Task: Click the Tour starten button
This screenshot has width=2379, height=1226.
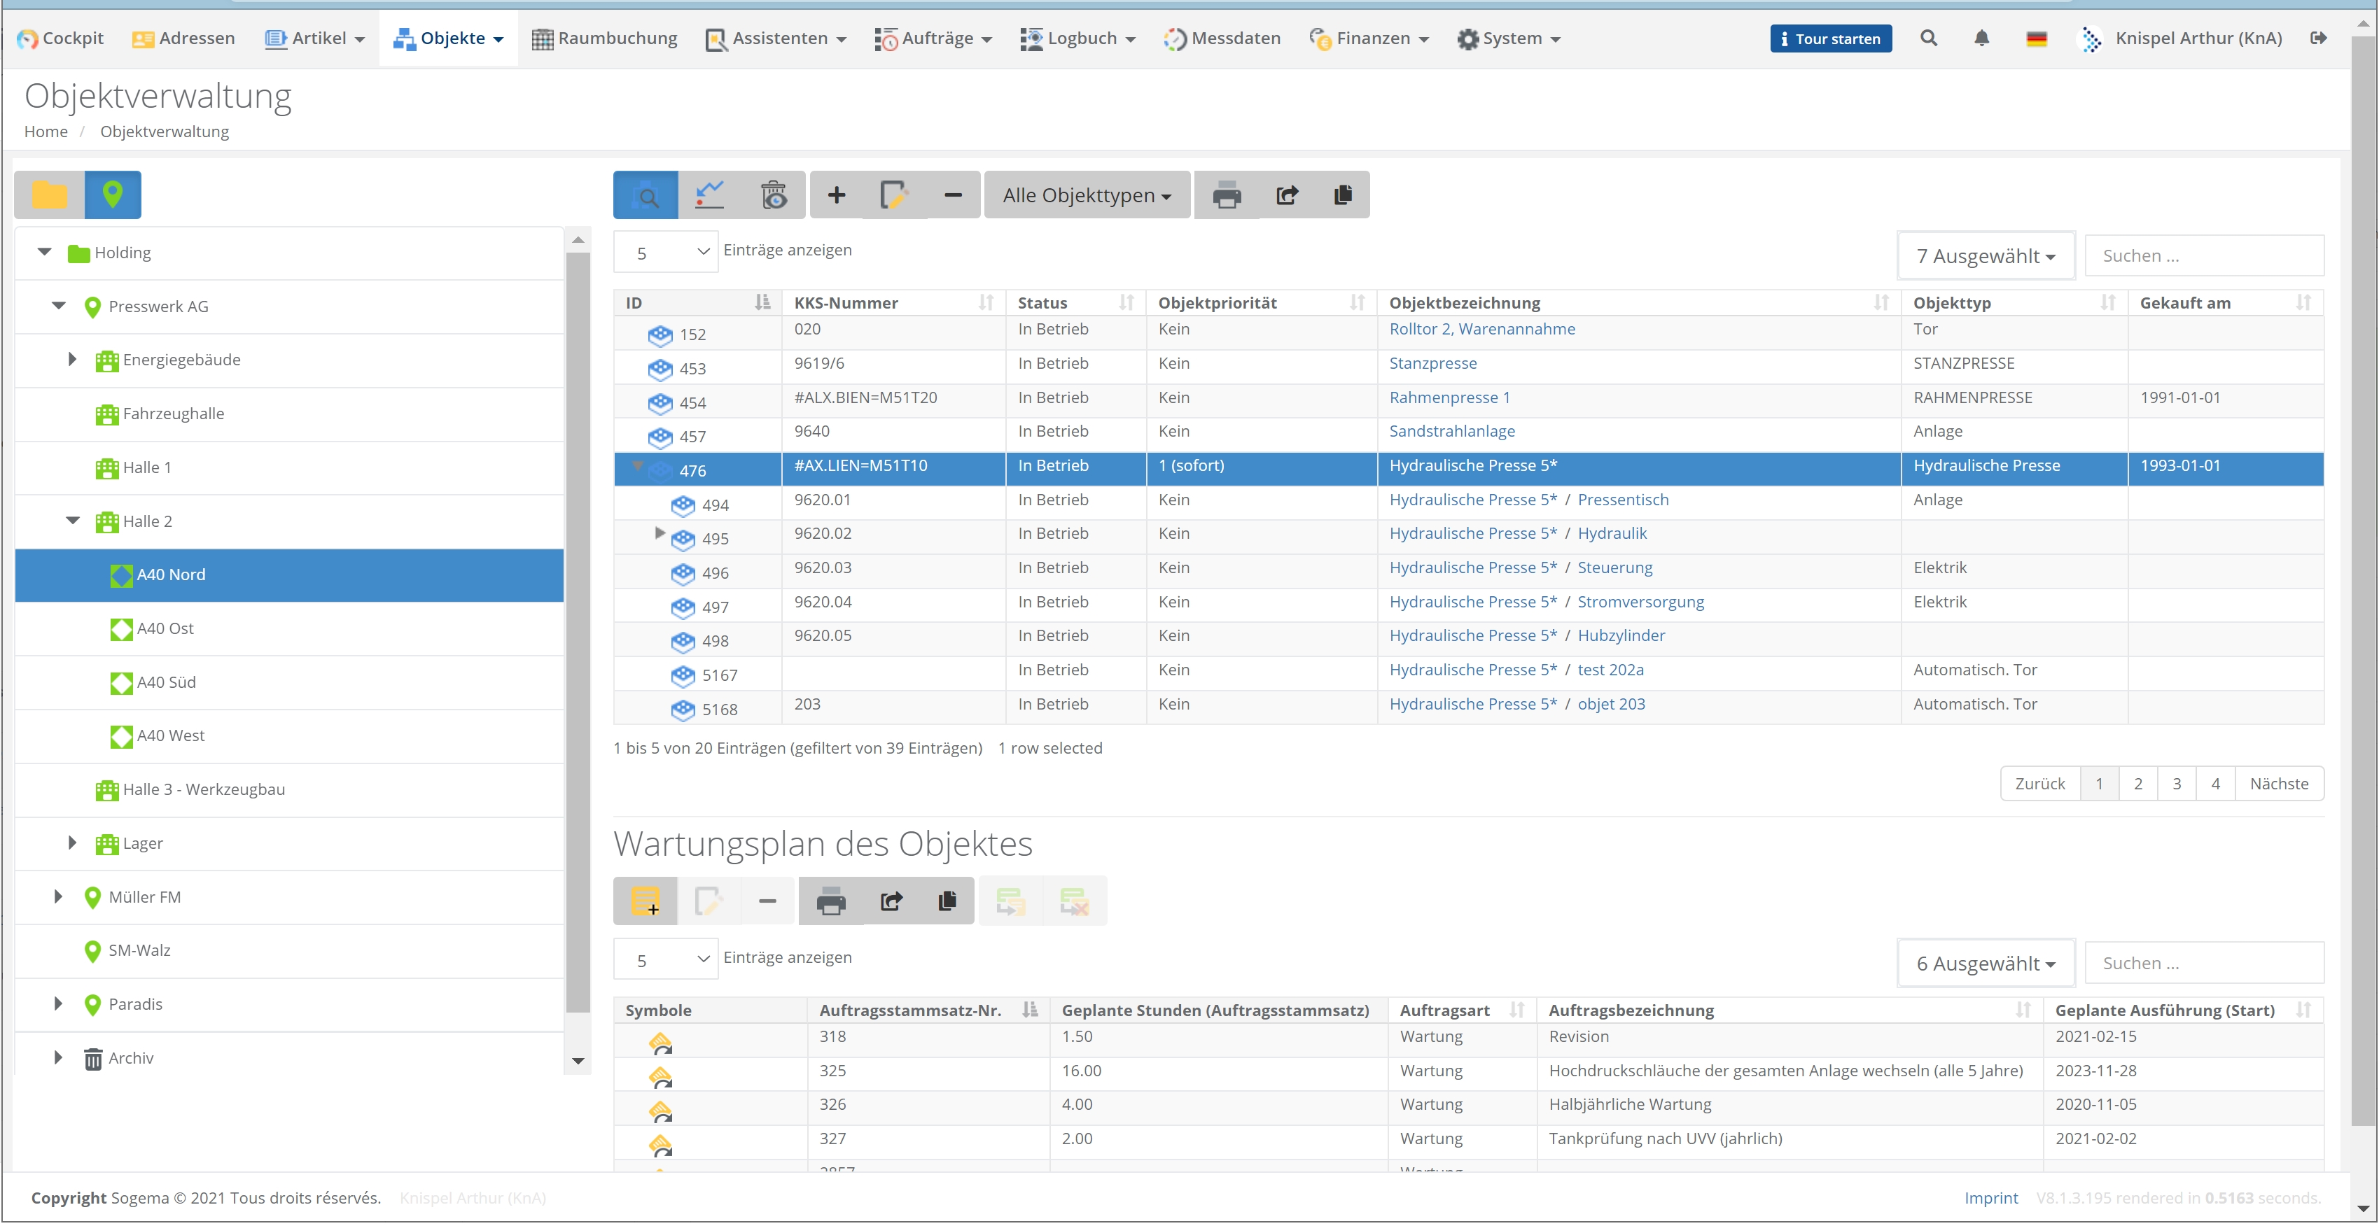Action: tap(1829, 38)
